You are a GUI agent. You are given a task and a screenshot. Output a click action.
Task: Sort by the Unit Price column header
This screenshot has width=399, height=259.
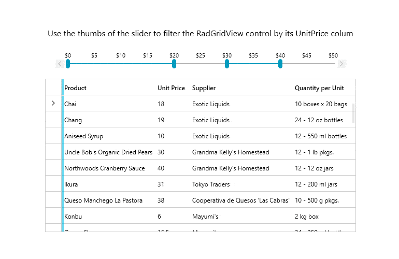click(x=171, y=88)
